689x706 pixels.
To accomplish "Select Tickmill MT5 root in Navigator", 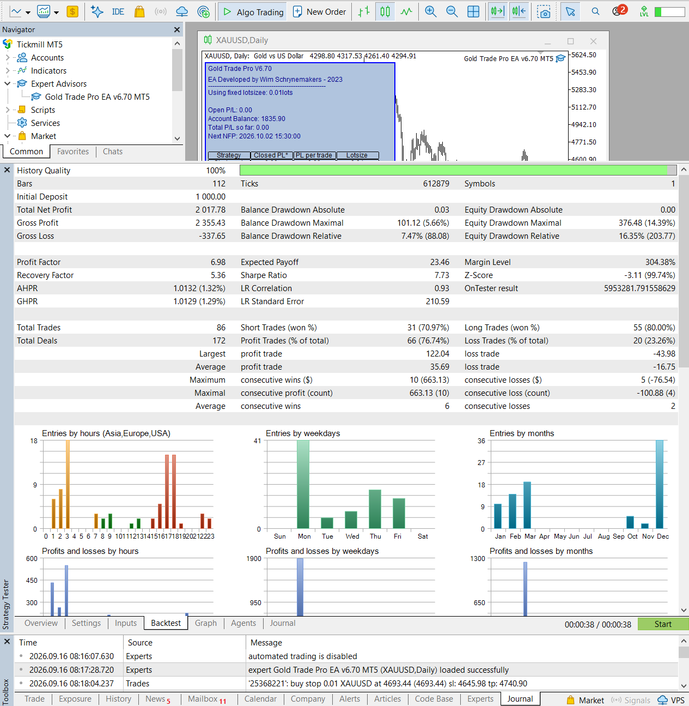I will [x=39, y=45].
